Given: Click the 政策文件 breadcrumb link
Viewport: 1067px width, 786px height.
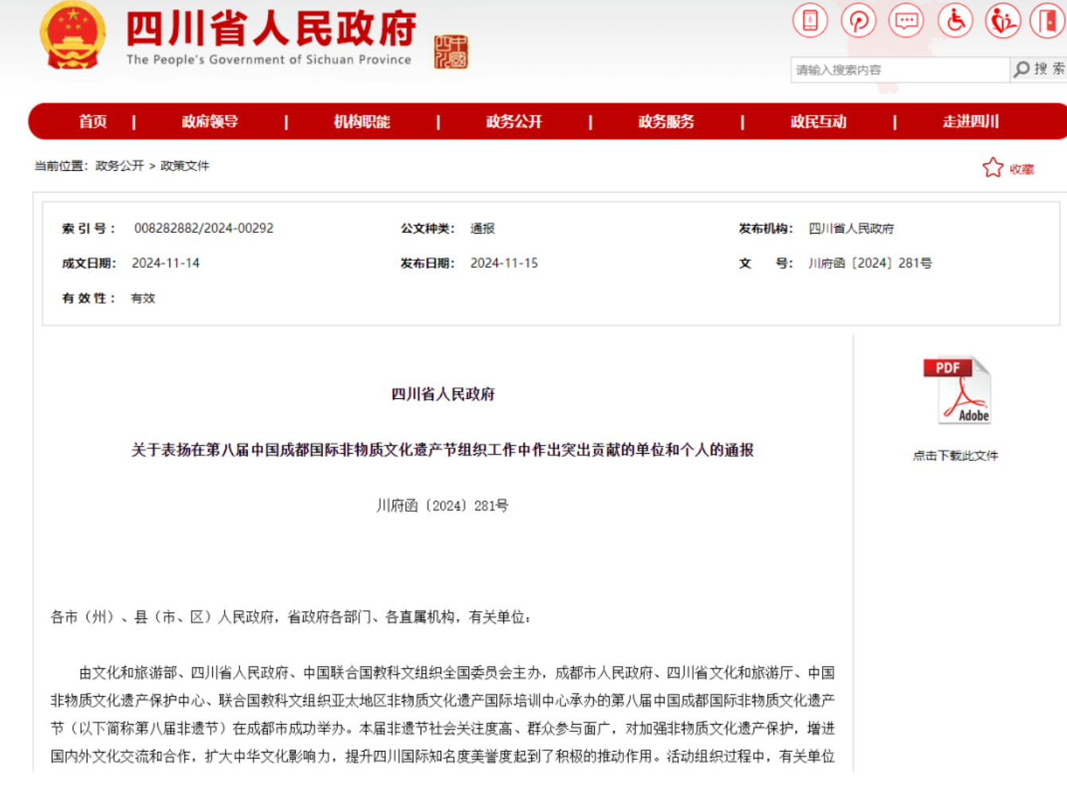Looking at the screenshot, I should (x=184, y=165).
